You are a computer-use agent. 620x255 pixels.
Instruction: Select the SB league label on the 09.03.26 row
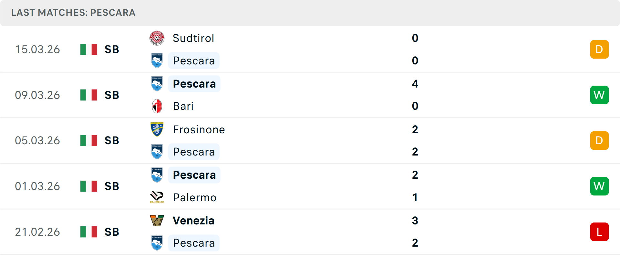pos(111,95)
